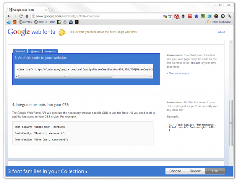Bookmark this page with the star icon
This screenshot has height=181, width=237.
click(170, 16)
